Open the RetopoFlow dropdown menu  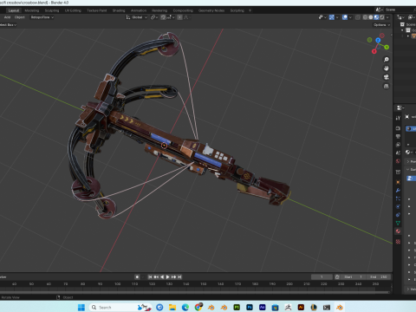pyautogui.click(x=42, y=17)
